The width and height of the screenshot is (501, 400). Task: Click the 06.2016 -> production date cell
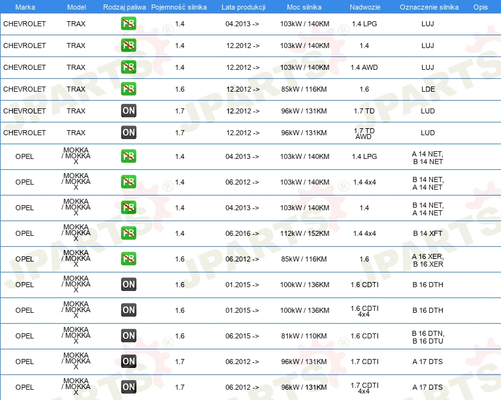tap(242, 233)
